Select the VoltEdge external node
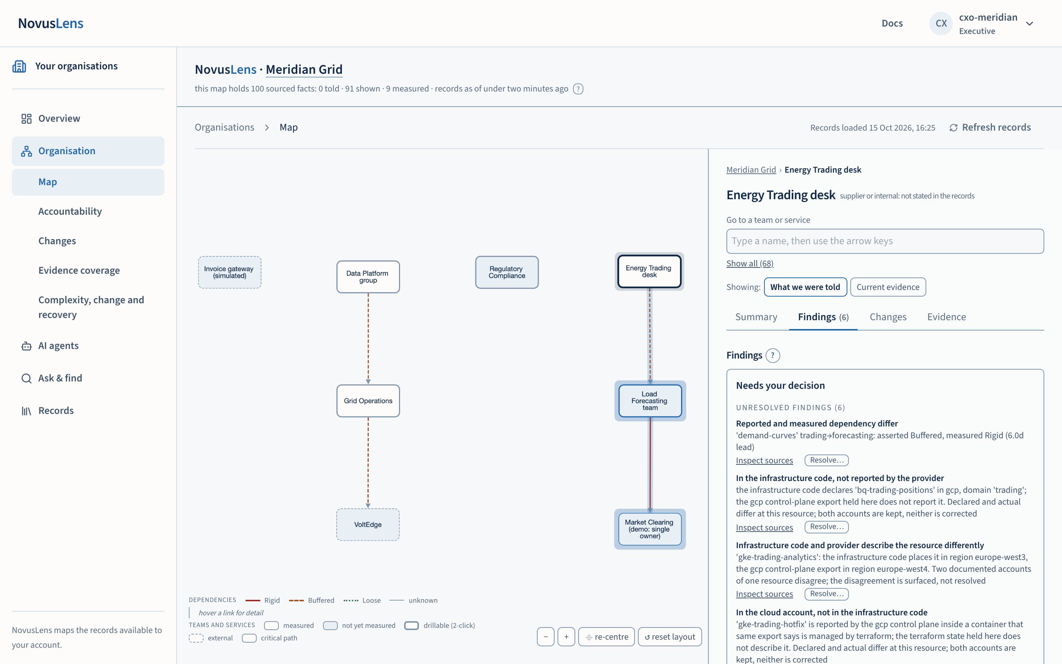The image size is (1062, 664). (x=368, y=525)
